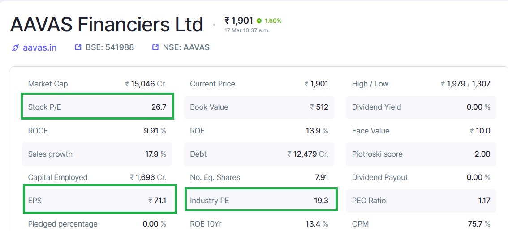Open the aavas.in website link
This screenshot has height=231, width=508.
[39, 47]
